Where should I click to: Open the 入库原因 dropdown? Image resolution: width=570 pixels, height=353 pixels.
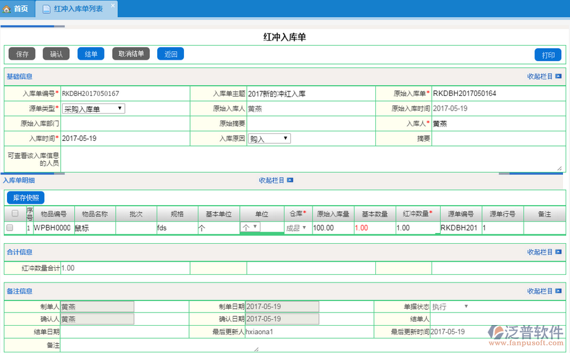(x=269, y=138)
